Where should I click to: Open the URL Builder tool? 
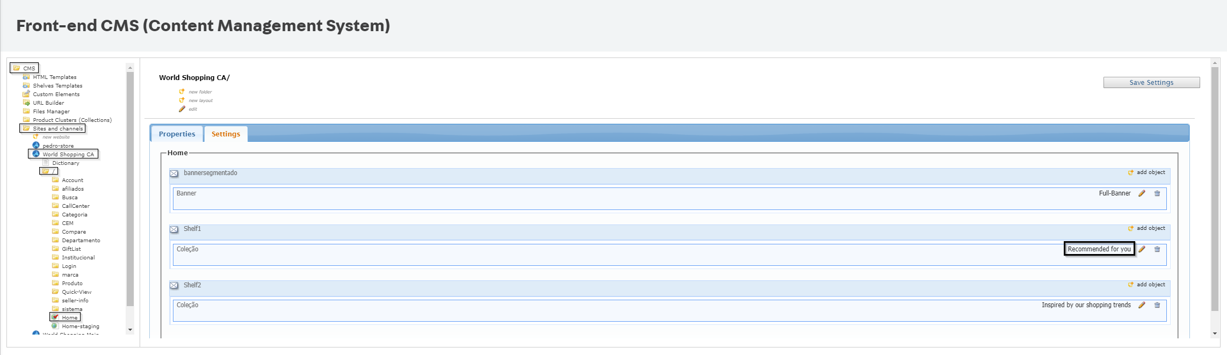click(48, 103)
